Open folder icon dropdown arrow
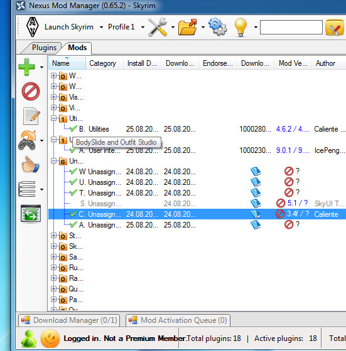 [203, 28]
